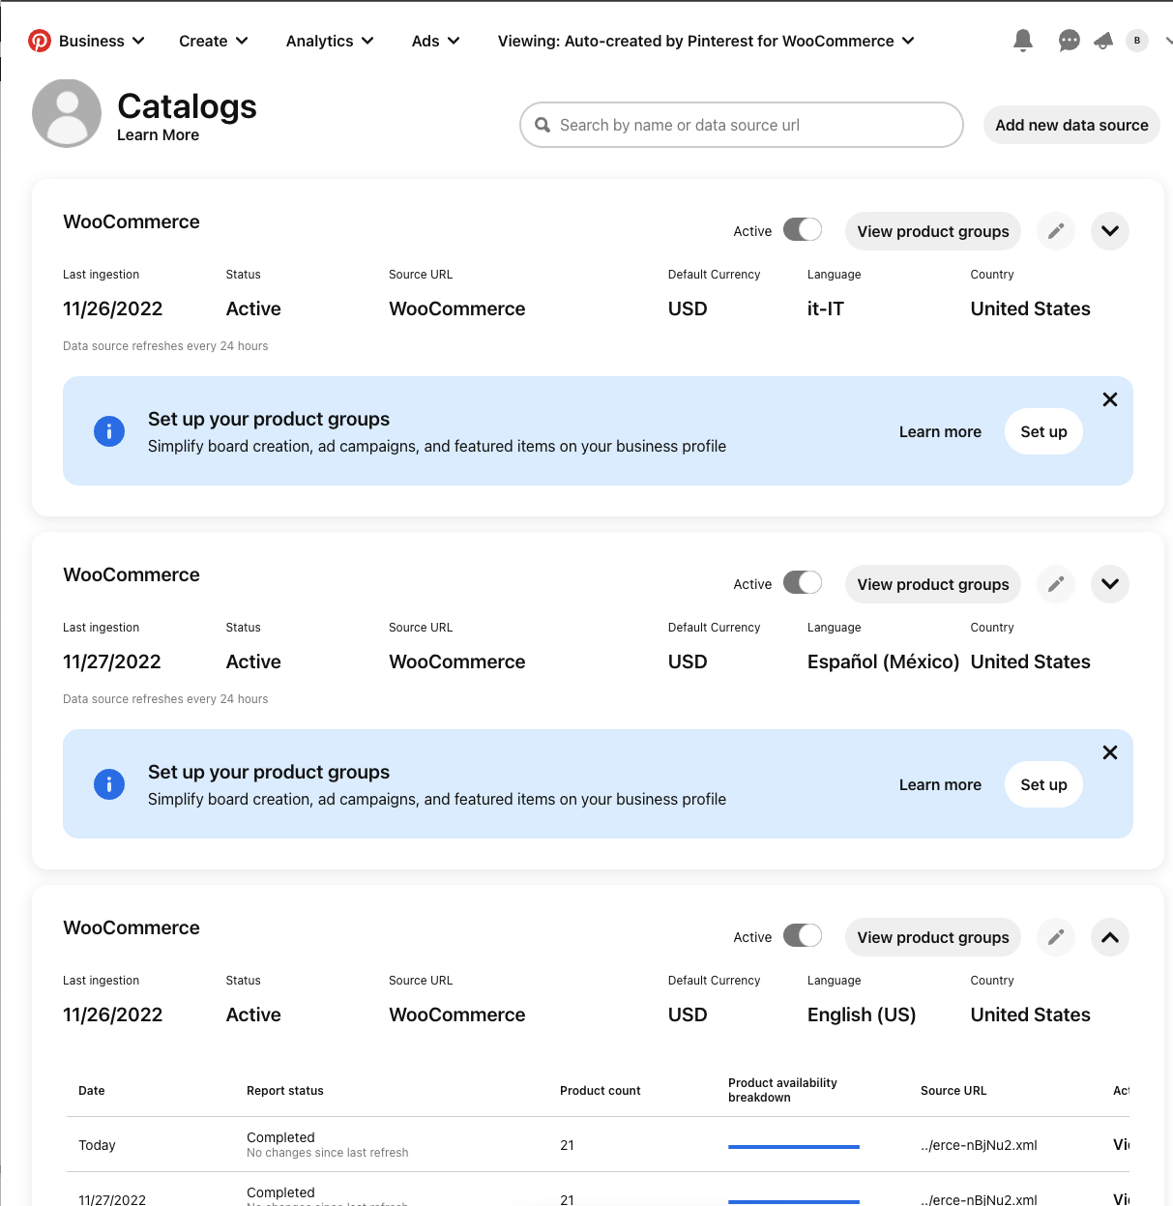The width and height of the screenshot is (1173, 1206).
Task: Click the profile avatar in the top bar
Action: (x=1136, y=41)
